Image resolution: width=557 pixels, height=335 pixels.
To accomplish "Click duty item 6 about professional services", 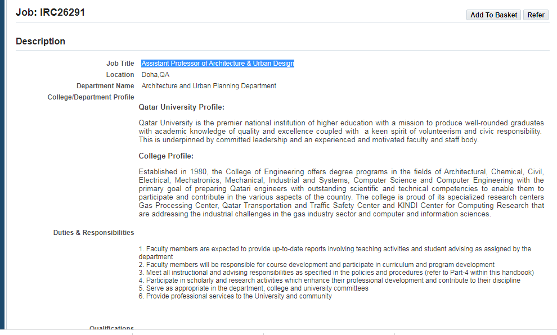I will coord(235,296).
